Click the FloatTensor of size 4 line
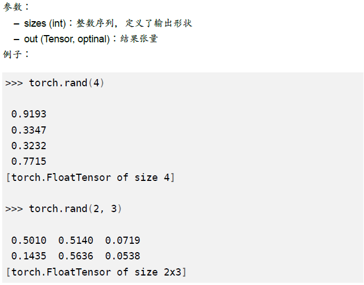Viewport: 364px width, 285px height. click(90, 178)
